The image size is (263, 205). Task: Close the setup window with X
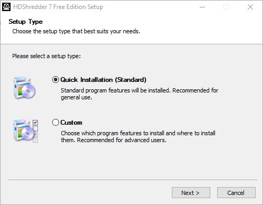tap(250, 7)
